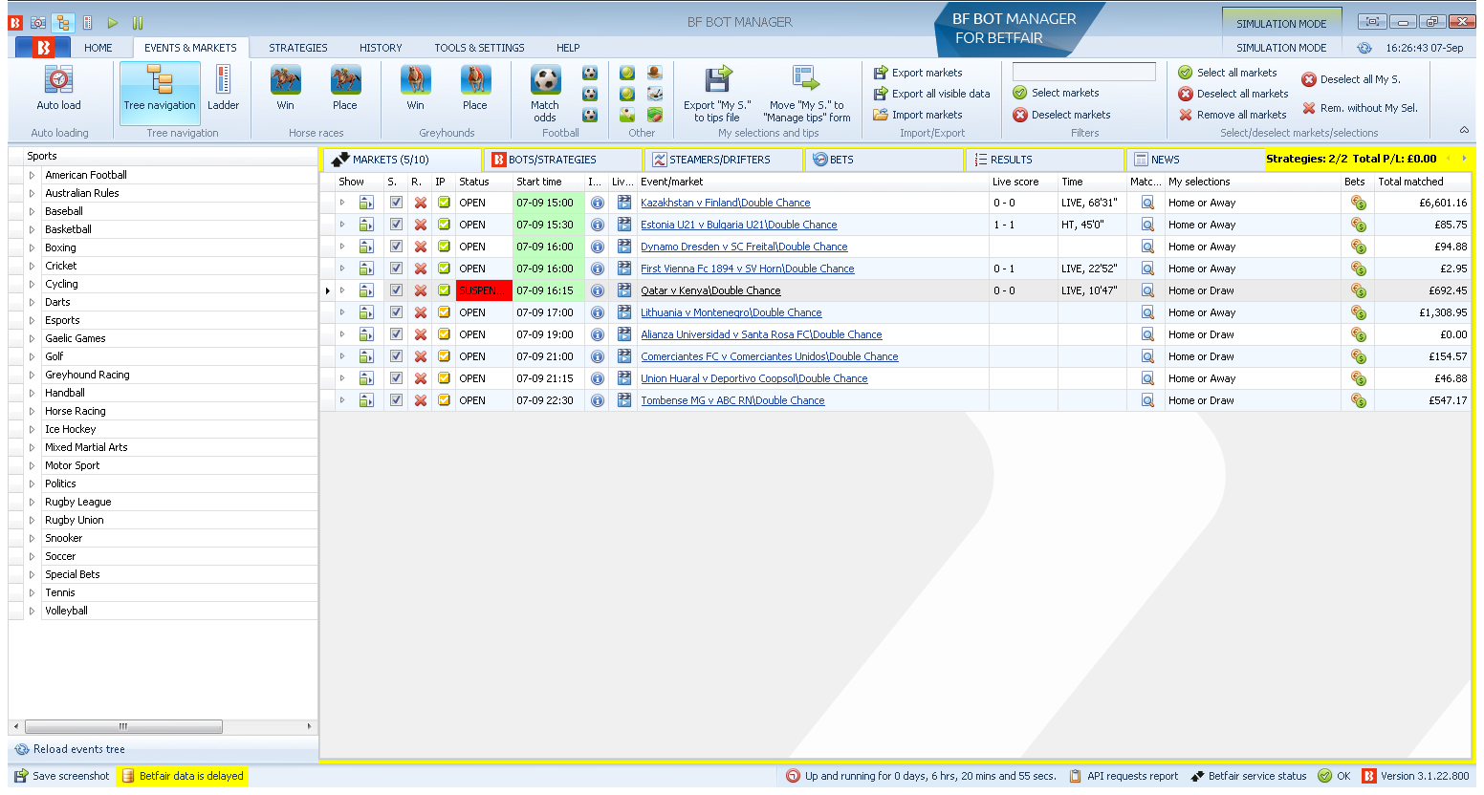Open live video icon for Estonia U21 row
This screenshot has width=1484, height=795.
click(624, 225)
